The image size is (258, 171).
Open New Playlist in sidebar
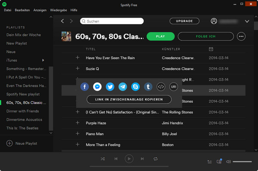[17, 43]
